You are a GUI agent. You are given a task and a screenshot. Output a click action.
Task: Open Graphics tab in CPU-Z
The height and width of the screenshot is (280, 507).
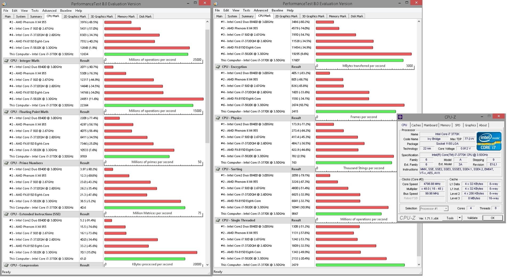pos(470,125)
